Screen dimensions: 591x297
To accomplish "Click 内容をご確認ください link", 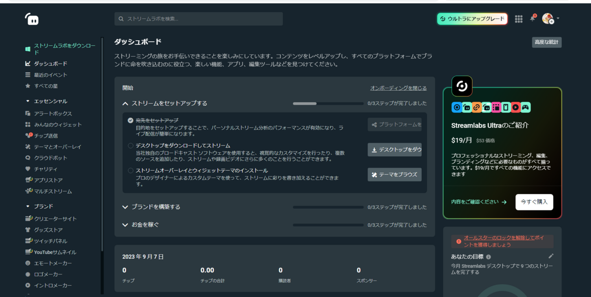I will (x=479, y=202).
